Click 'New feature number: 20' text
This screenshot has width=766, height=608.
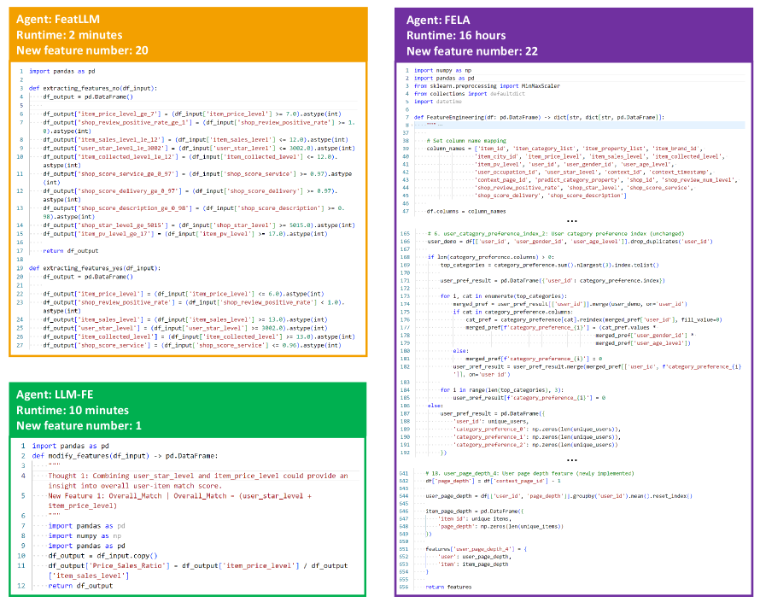82,50
